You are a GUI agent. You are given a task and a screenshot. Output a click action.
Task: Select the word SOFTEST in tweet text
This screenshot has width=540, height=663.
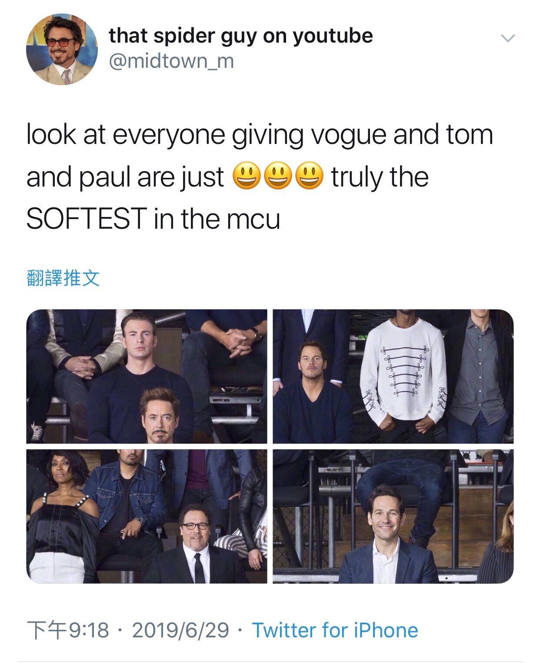point(87,218)
